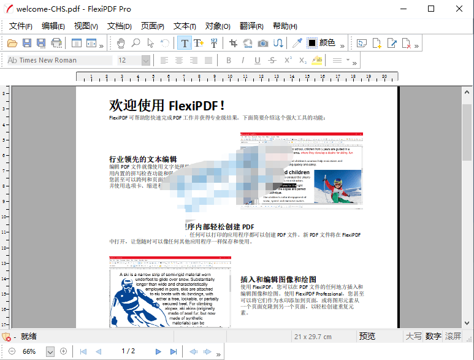Click the Rotate page icon
Viewport: 474px width, 360px height.
[362, 43]
